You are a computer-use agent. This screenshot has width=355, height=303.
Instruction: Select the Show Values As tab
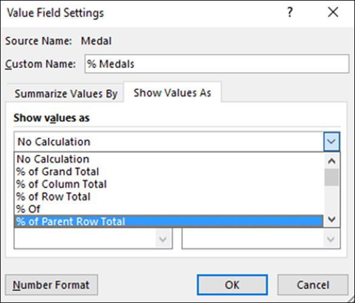click(172, 93)
